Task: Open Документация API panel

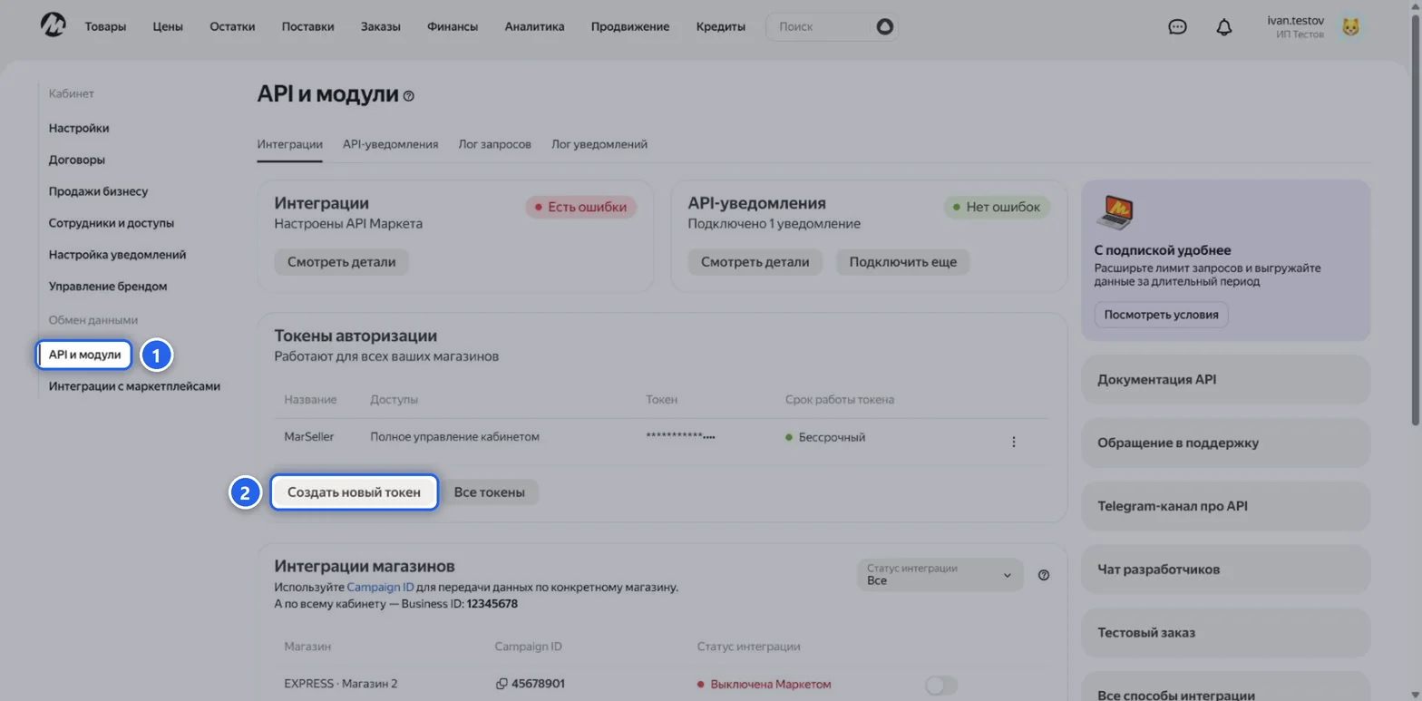Action: pos(1226,379)
